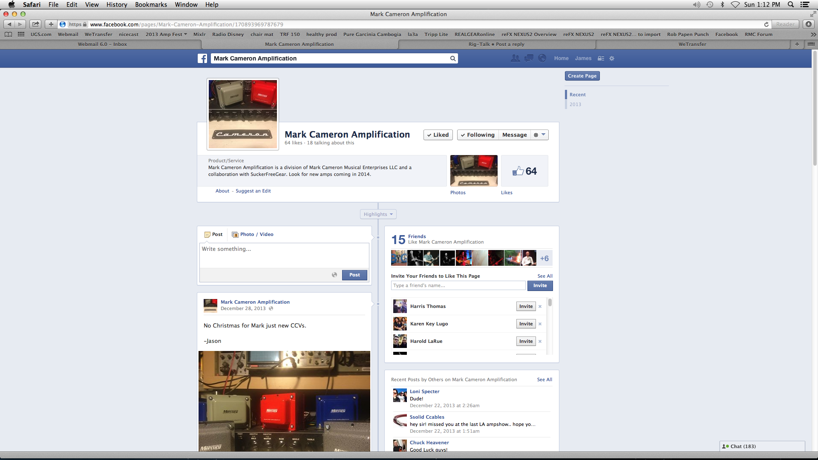Click Suggest an Edit link
Screen dimensions: 818x460
[253, 191]
